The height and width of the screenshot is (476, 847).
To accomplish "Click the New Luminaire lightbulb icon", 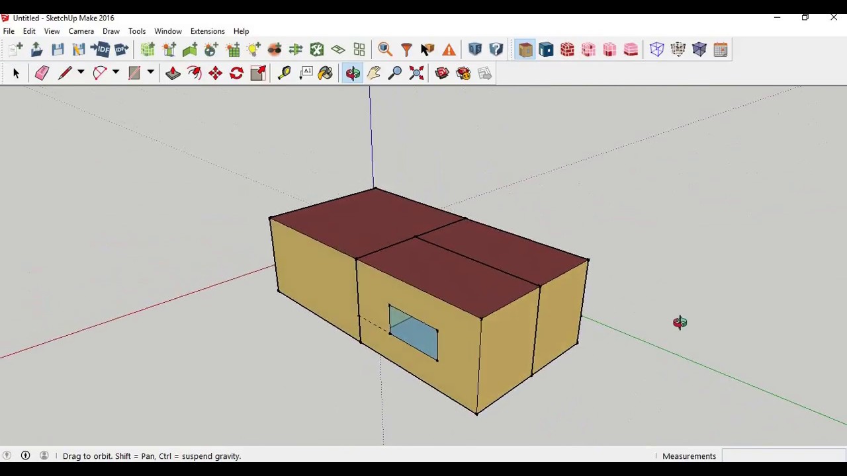I will pyautogui.click(x=254, y=50).
